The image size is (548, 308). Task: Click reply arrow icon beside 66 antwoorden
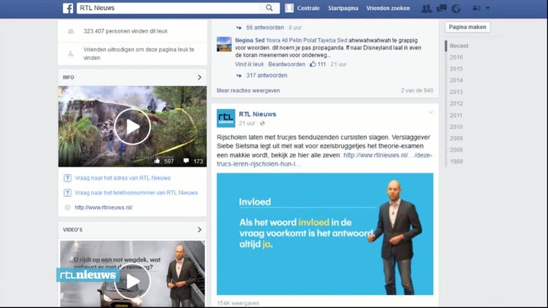pyautogui.click(x=239, y=27)
